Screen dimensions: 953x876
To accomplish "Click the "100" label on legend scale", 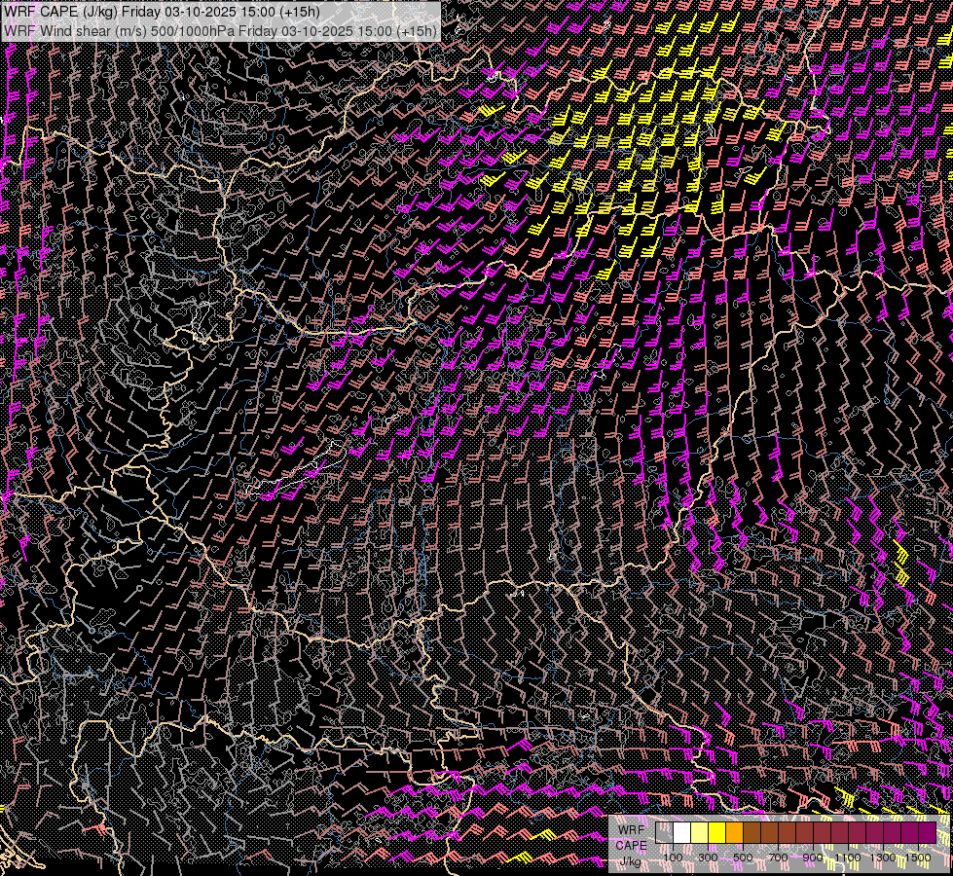I will coord(674,858).
